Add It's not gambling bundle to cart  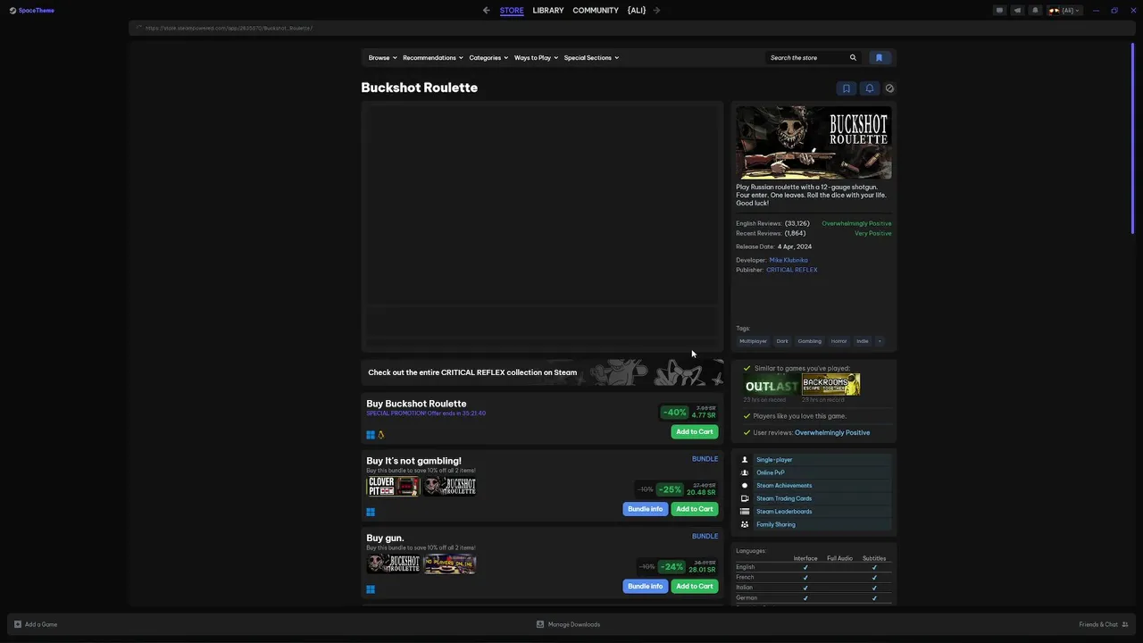click(x=694, y=509)
